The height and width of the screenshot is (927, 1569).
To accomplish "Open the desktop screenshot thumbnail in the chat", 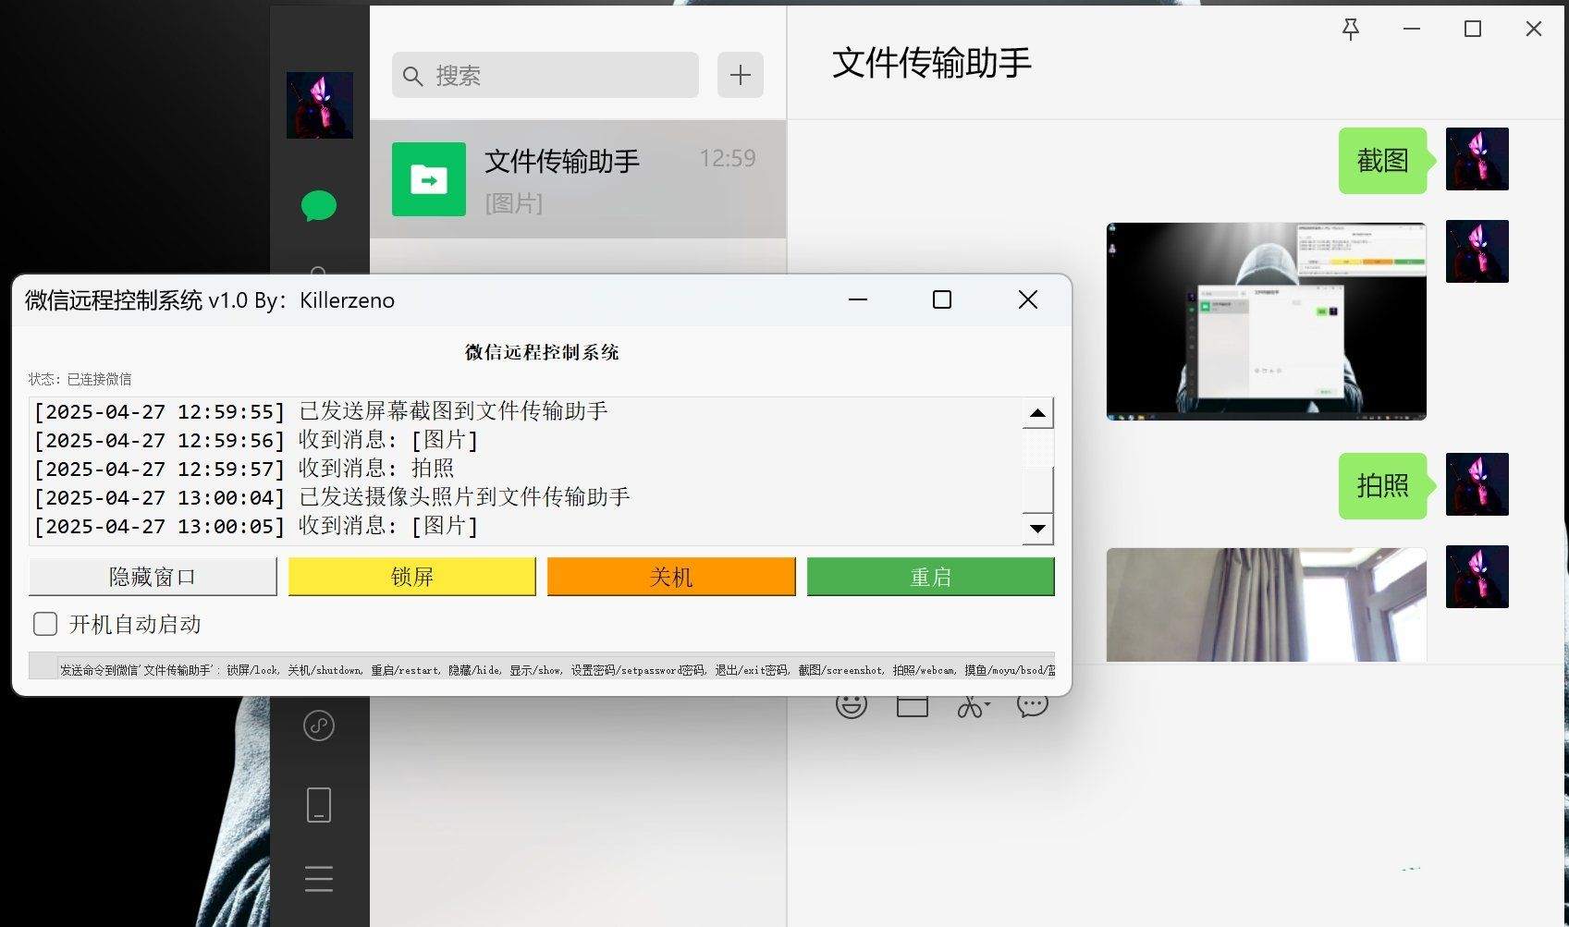I will pyautogui.click(x=1265, y=321).
